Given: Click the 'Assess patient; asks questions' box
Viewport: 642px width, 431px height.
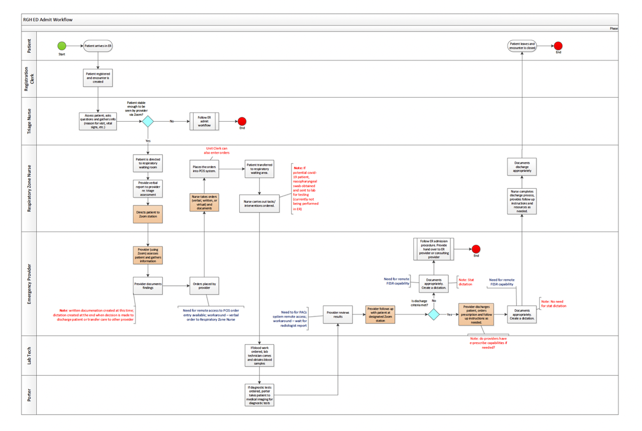Looking at the screenshot, I should (98, 121).
